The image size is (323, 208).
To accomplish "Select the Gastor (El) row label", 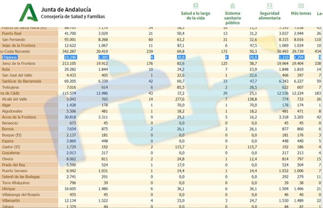I will [11, 147].
